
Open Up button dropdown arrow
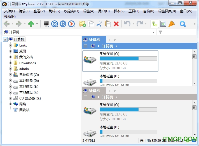(x=37, y=24)
